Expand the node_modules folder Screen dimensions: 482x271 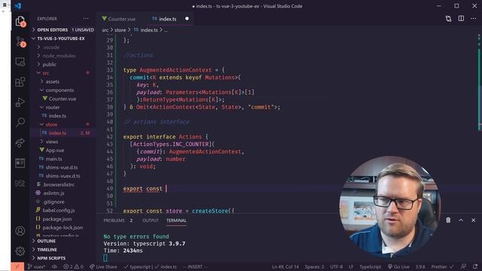[63, 56]
